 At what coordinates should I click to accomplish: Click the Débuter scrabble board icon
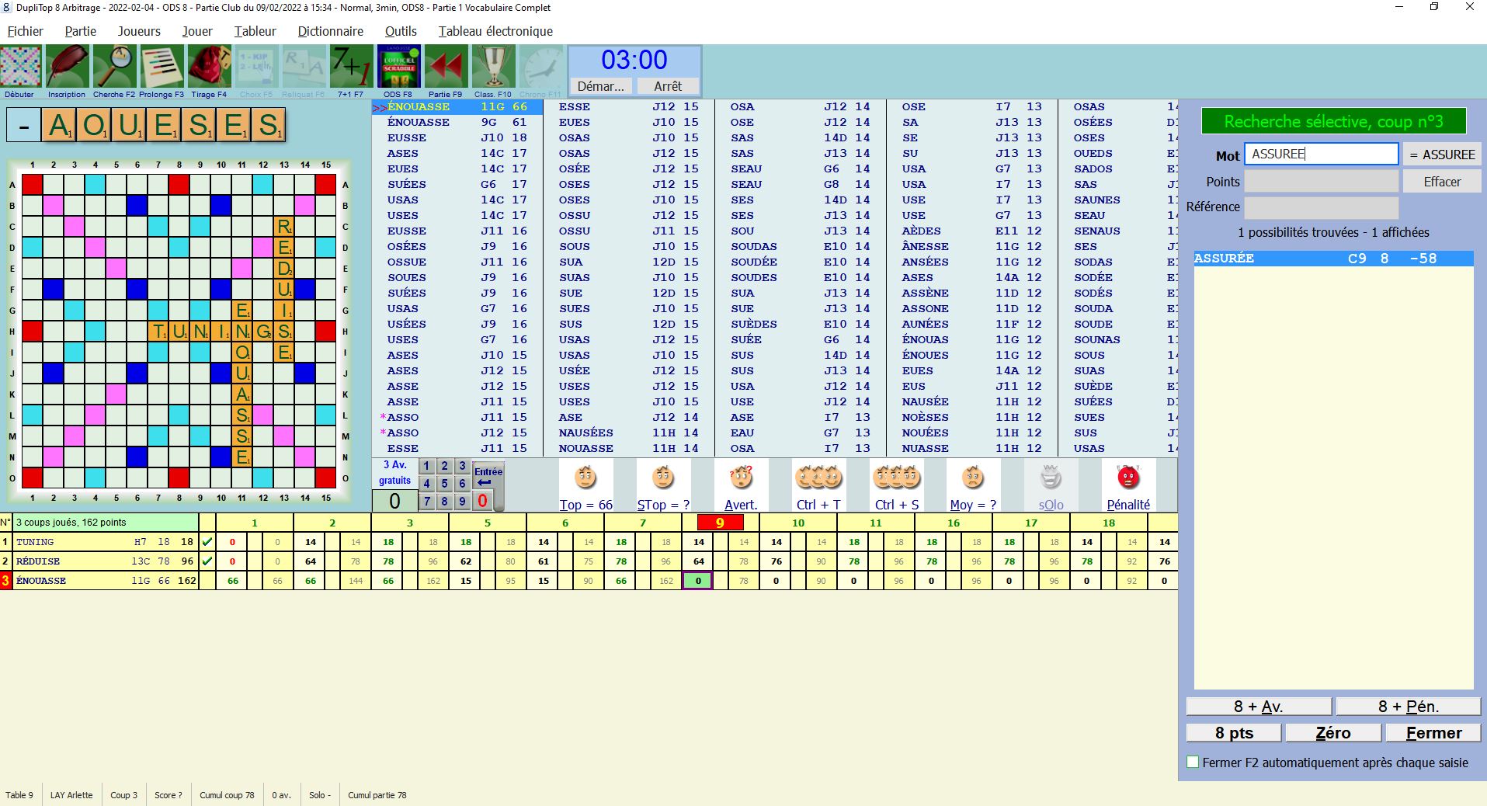(x=20, y=67)
